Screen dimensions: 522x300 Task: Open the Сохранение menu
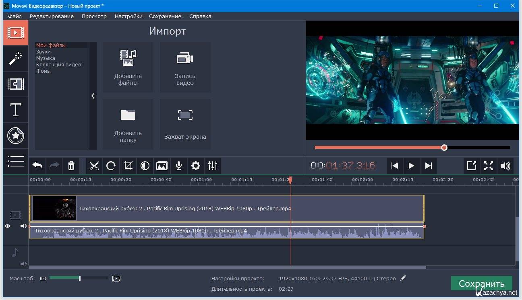pos(165,16)
